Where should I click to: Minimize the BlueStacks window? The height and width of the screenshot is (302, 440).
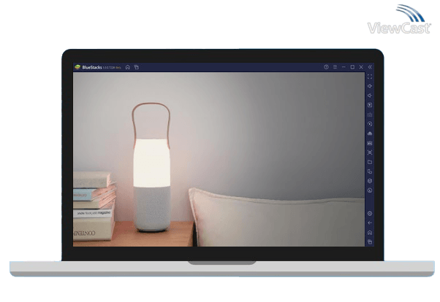[344, 67]
